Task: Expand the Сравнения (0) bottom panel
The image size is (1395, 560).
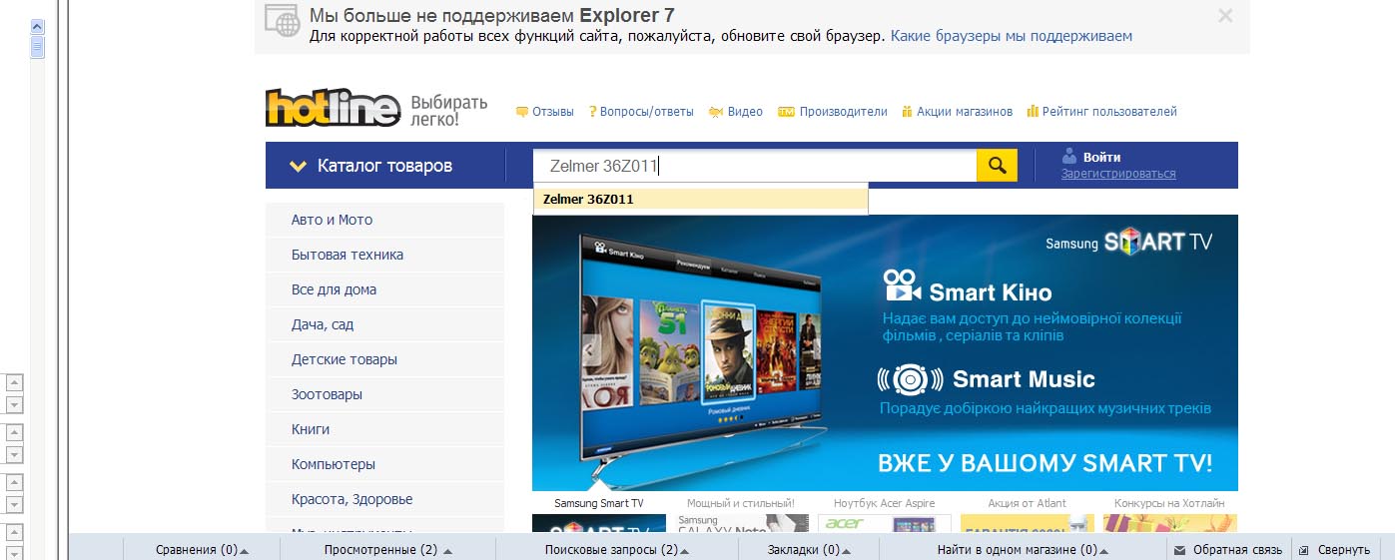Action: 202,550
